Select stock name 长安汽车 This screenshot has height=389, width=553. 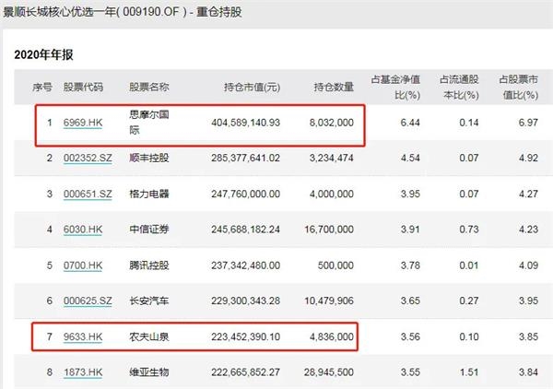(149, 301)
